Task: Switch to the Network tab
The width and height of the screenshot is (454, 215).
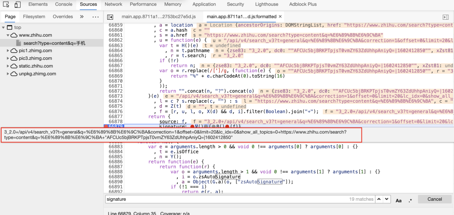Action: pos(113,5)
